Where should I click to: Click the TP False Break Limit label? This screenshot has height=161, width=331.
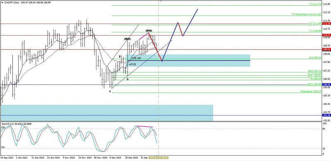point(306,14)
